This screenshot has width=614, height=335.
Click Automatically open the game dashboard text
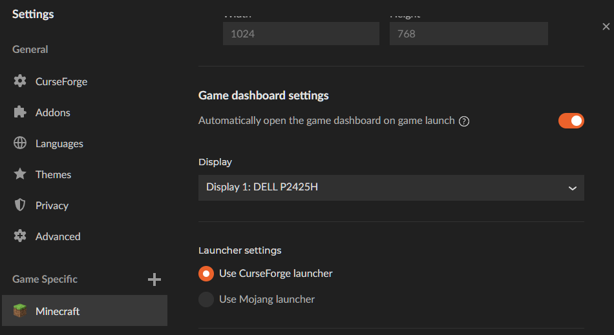(x=326, y=121)
